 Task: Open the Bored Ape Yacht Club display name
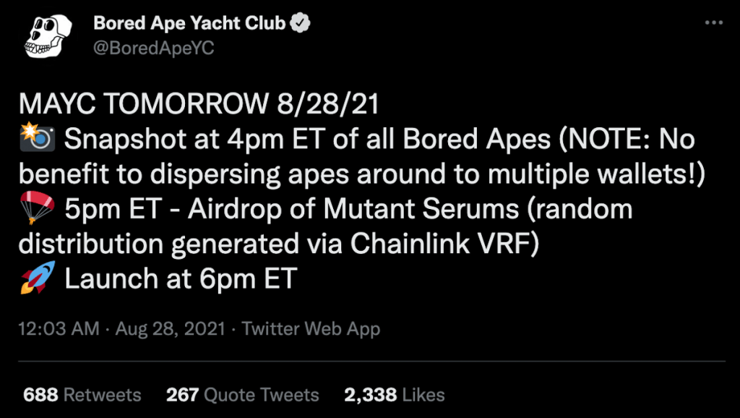(x=189, y=24)
